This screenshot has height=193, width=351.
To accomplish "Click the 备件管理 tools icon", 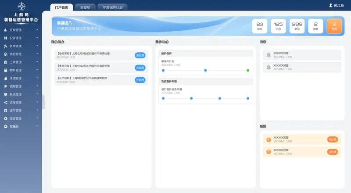I will pyautogui.click(x=6, y=46).
